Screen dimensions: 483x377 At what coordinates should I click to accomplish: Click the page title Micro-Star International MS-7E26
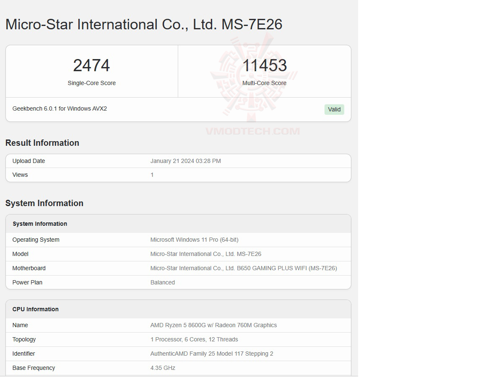click(144, 24)
